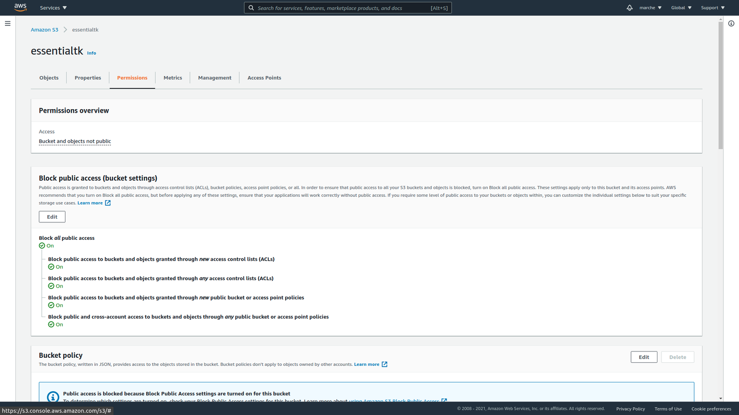Screen dimensions: 739x415
Task: Click the 'essentialtk' breadcrumb text
Action: pyautogui.click(x=85, y=30)
